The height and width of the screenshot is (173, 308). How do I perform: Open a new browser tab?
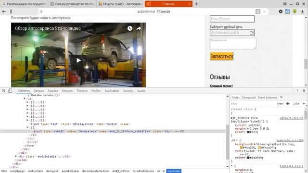click(196, 4)
